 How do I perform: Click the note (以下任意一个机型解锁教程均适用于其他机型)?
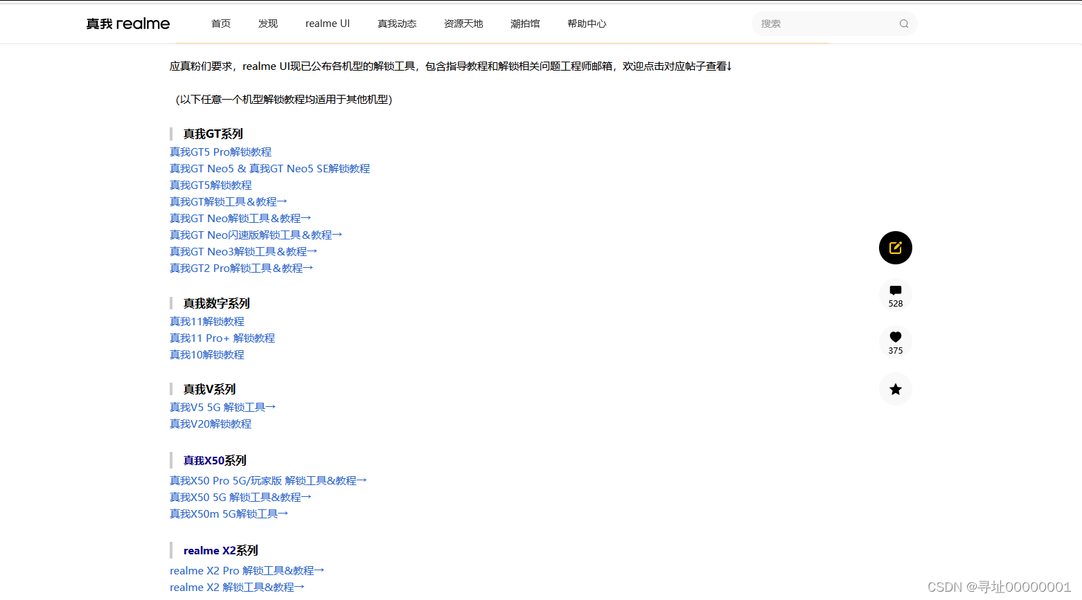[x=283, y=100]
